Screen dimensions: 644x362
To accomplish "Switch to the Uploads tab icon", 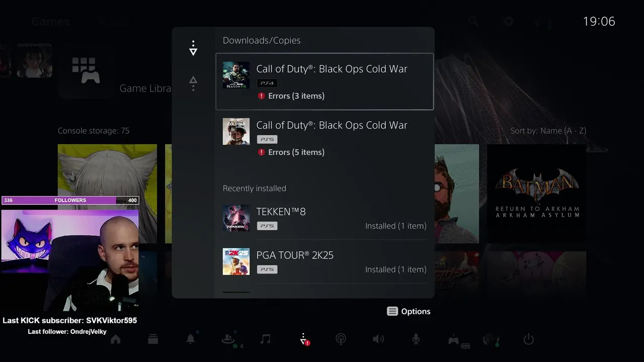I will [x=193, y=83].
